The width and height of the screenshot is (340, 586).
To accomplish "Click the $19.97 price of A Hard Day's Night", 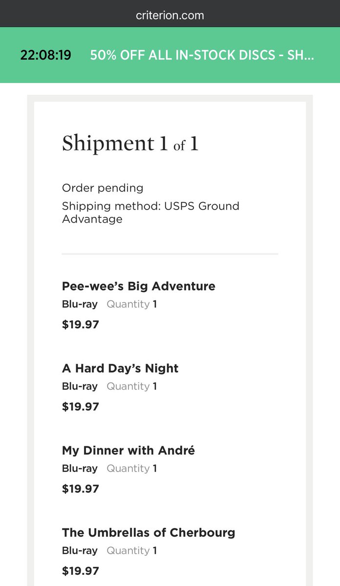I will click(x=81, y=406).
